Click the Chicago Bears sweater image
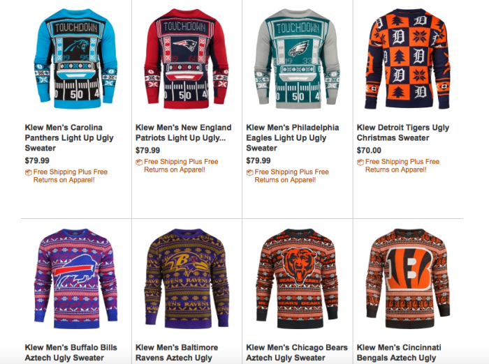This screenshot has height=364, width=489. point(296,279)
